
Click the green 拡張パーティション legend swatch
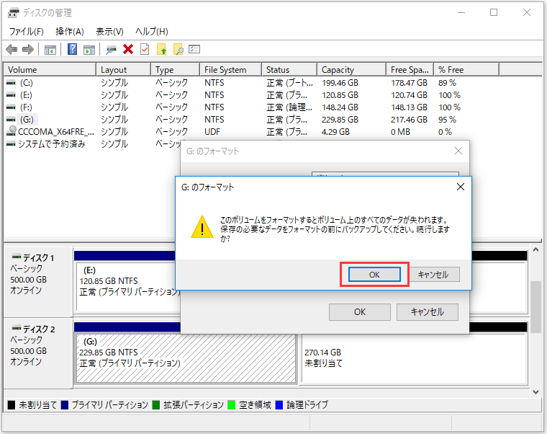[156, 405]
